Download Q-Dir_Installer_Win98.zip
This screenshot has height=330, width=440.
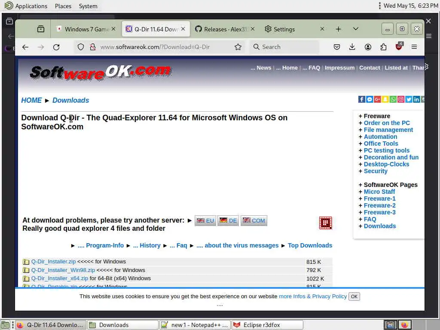tap(63, 270)
